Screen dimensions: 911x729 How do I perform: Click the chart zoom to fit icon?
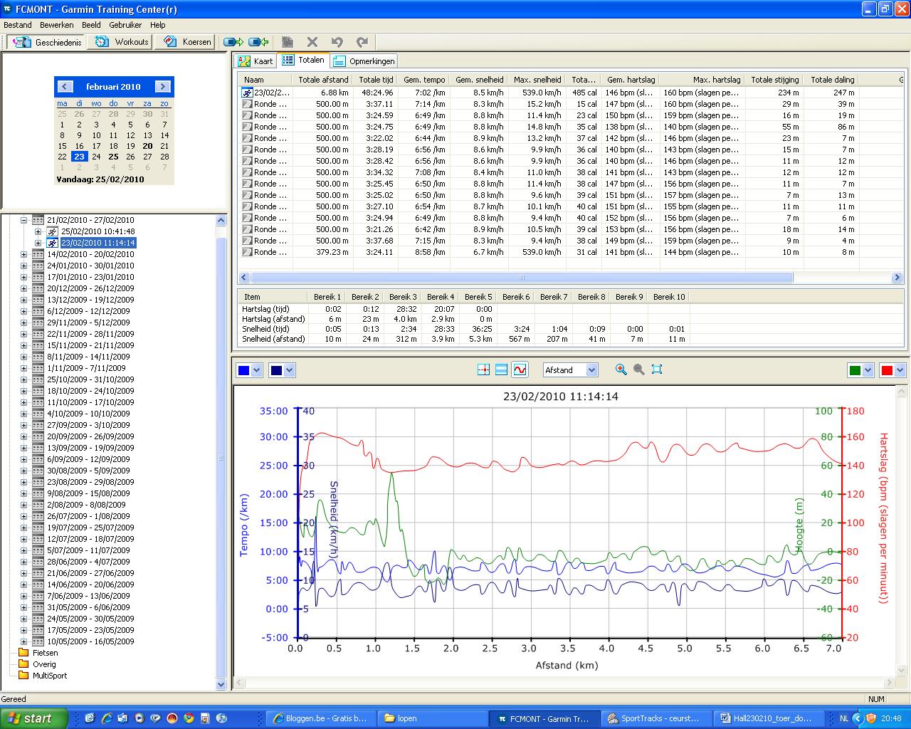[657, 369]
